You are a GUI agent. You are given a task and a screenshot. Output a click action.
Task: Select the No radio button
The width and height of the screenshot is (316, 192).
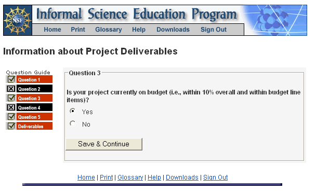(x=73, y=124)
